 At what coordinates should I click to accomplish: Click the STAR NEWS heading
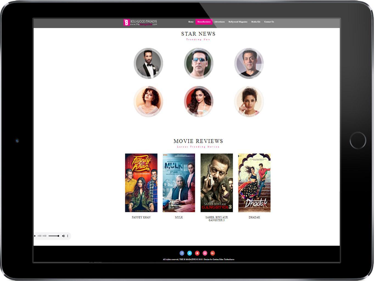point(198,34)
